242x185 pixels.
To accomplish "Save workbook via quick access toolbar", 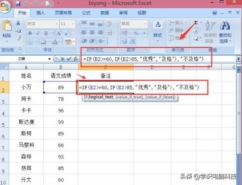I will (18, 3).
